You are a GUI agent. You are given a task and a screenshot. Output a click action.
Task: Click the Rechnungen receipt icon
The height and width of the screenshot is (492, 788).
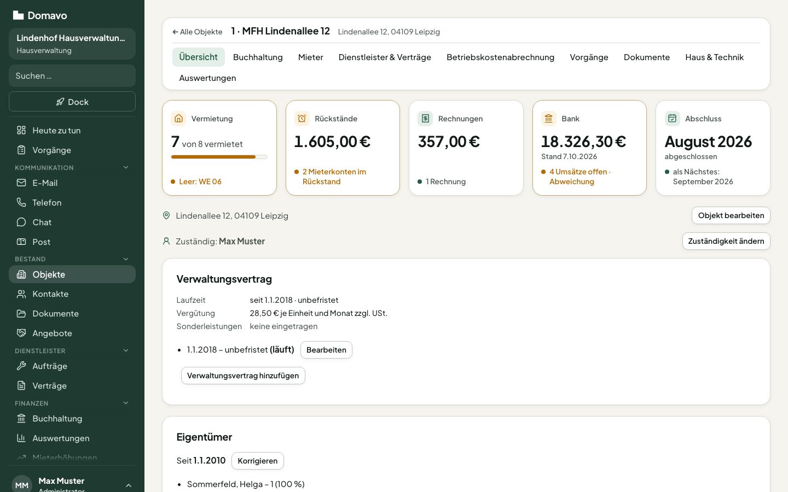tap(425, 119)
